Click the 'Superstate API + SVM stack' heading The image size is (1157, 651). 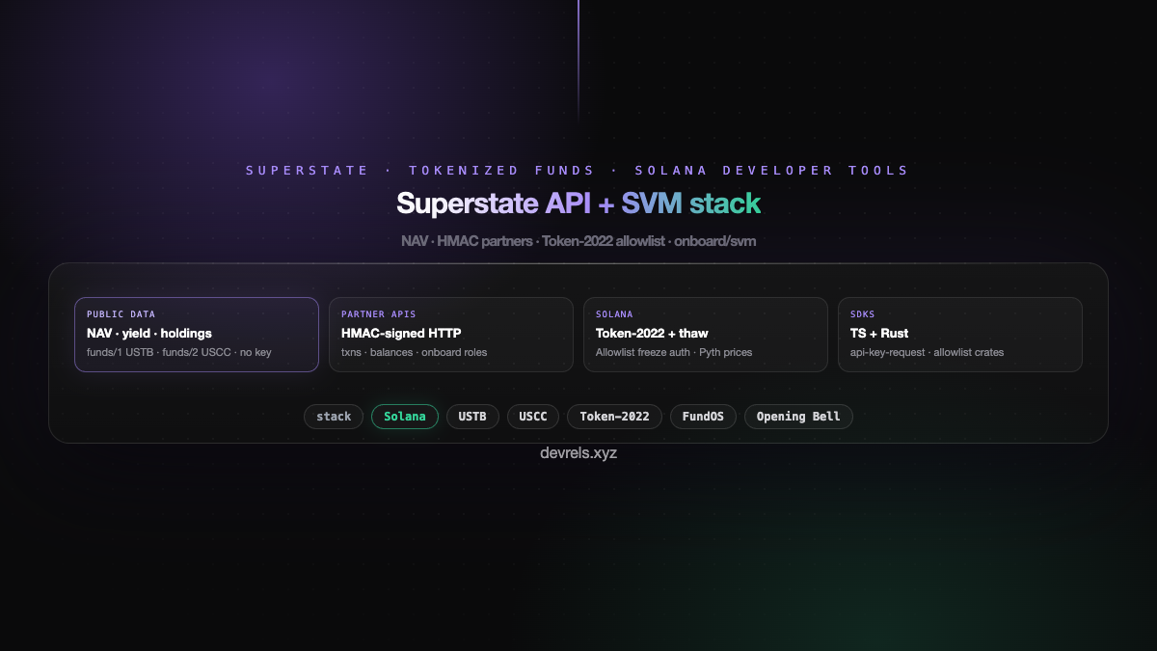578,203
